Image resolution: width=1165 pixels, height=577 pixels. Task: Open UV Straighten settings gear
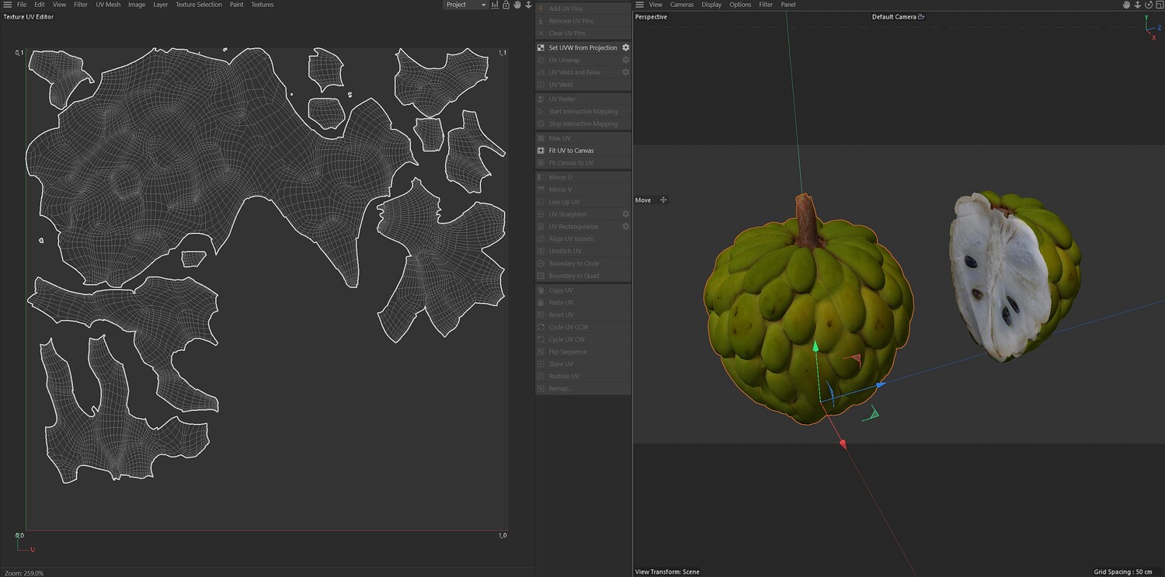(625, 214)
